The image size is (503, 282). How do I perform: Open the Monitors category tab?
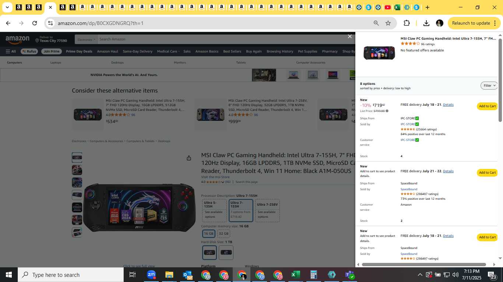180,62
